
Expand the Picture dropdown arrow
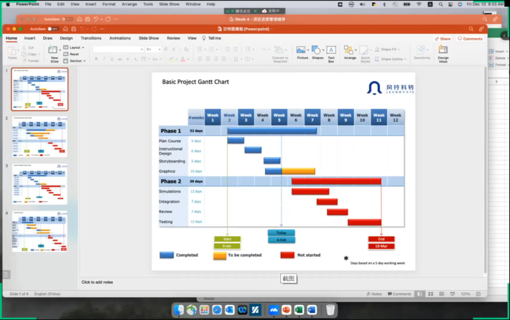[308, 50]
